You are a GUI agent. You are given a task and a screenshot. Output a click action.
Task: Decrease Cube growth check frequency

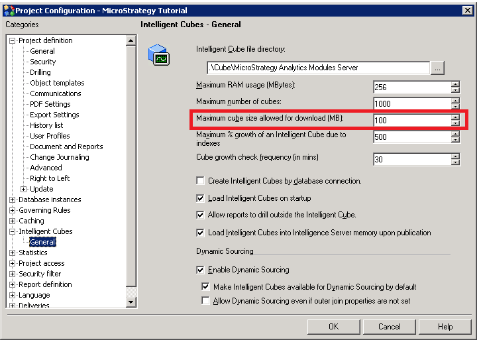455,162
